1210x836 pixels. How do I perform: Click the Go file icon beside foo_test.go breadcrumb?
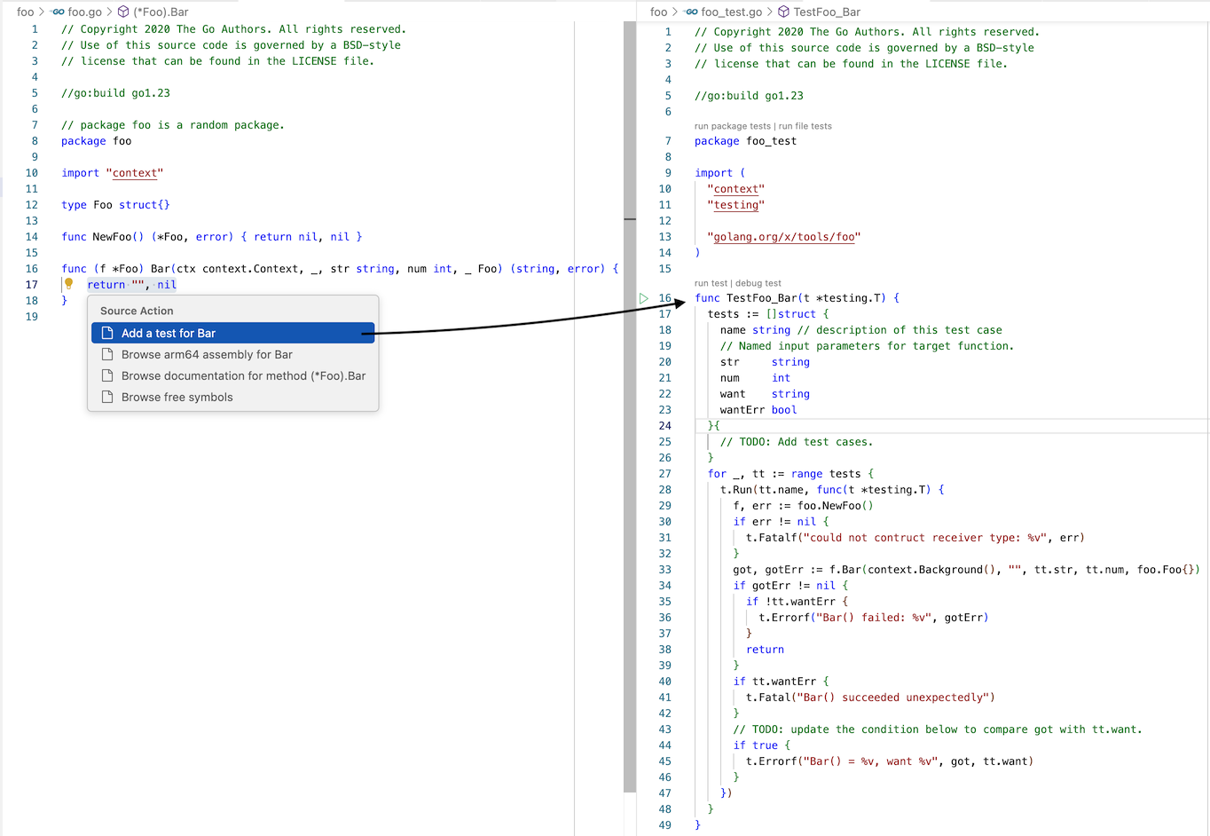(x=691, y=12)
